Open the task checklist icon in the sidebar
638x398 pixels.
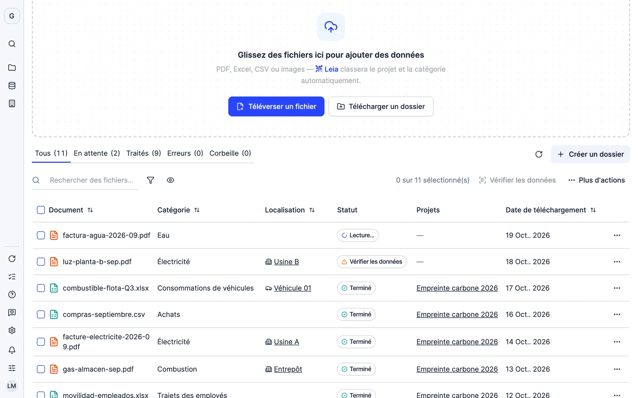coord(12,277)
